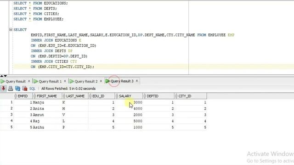Image resolution: width=294 pixels, height=165 pixels.
Task: Click the 'SELECT * FROM EDUCATIONS;' line
Action: 40,3
